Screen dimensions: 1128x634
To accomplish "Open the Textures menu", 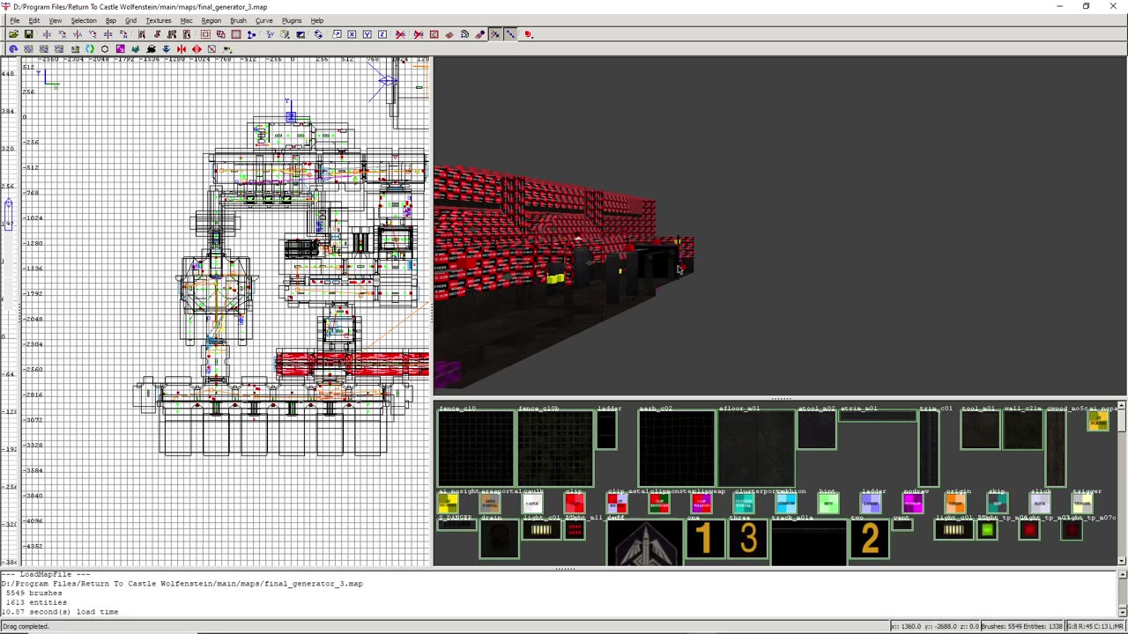I will click(159, 20).
